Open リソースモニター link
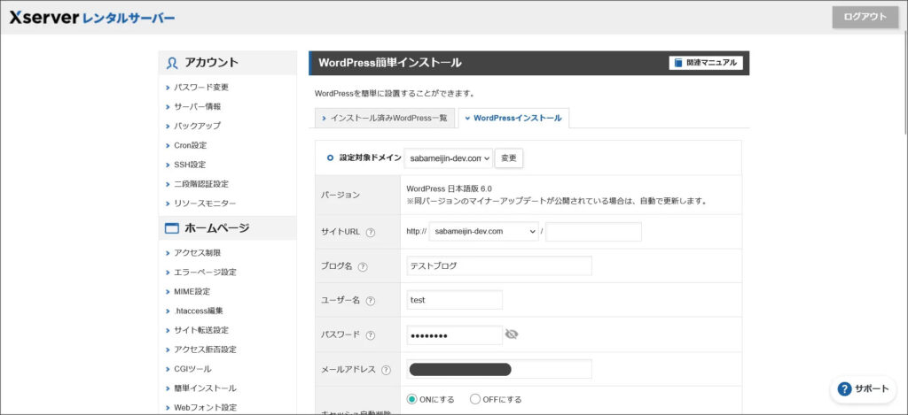 pyautogui.click(x=205, y=204)
